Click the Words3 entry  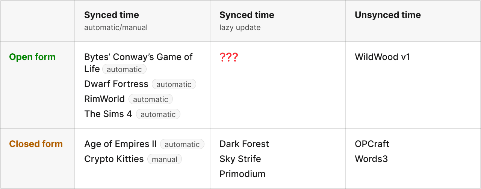(371, 159)
